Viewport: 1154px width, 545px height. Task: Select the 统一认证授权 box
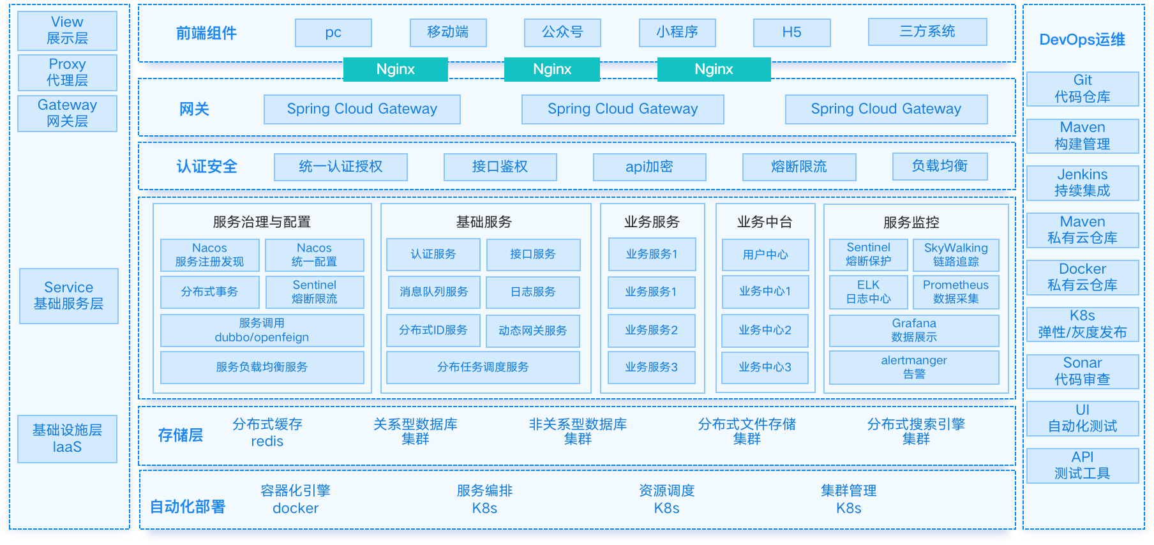click(x=341, y=167)
